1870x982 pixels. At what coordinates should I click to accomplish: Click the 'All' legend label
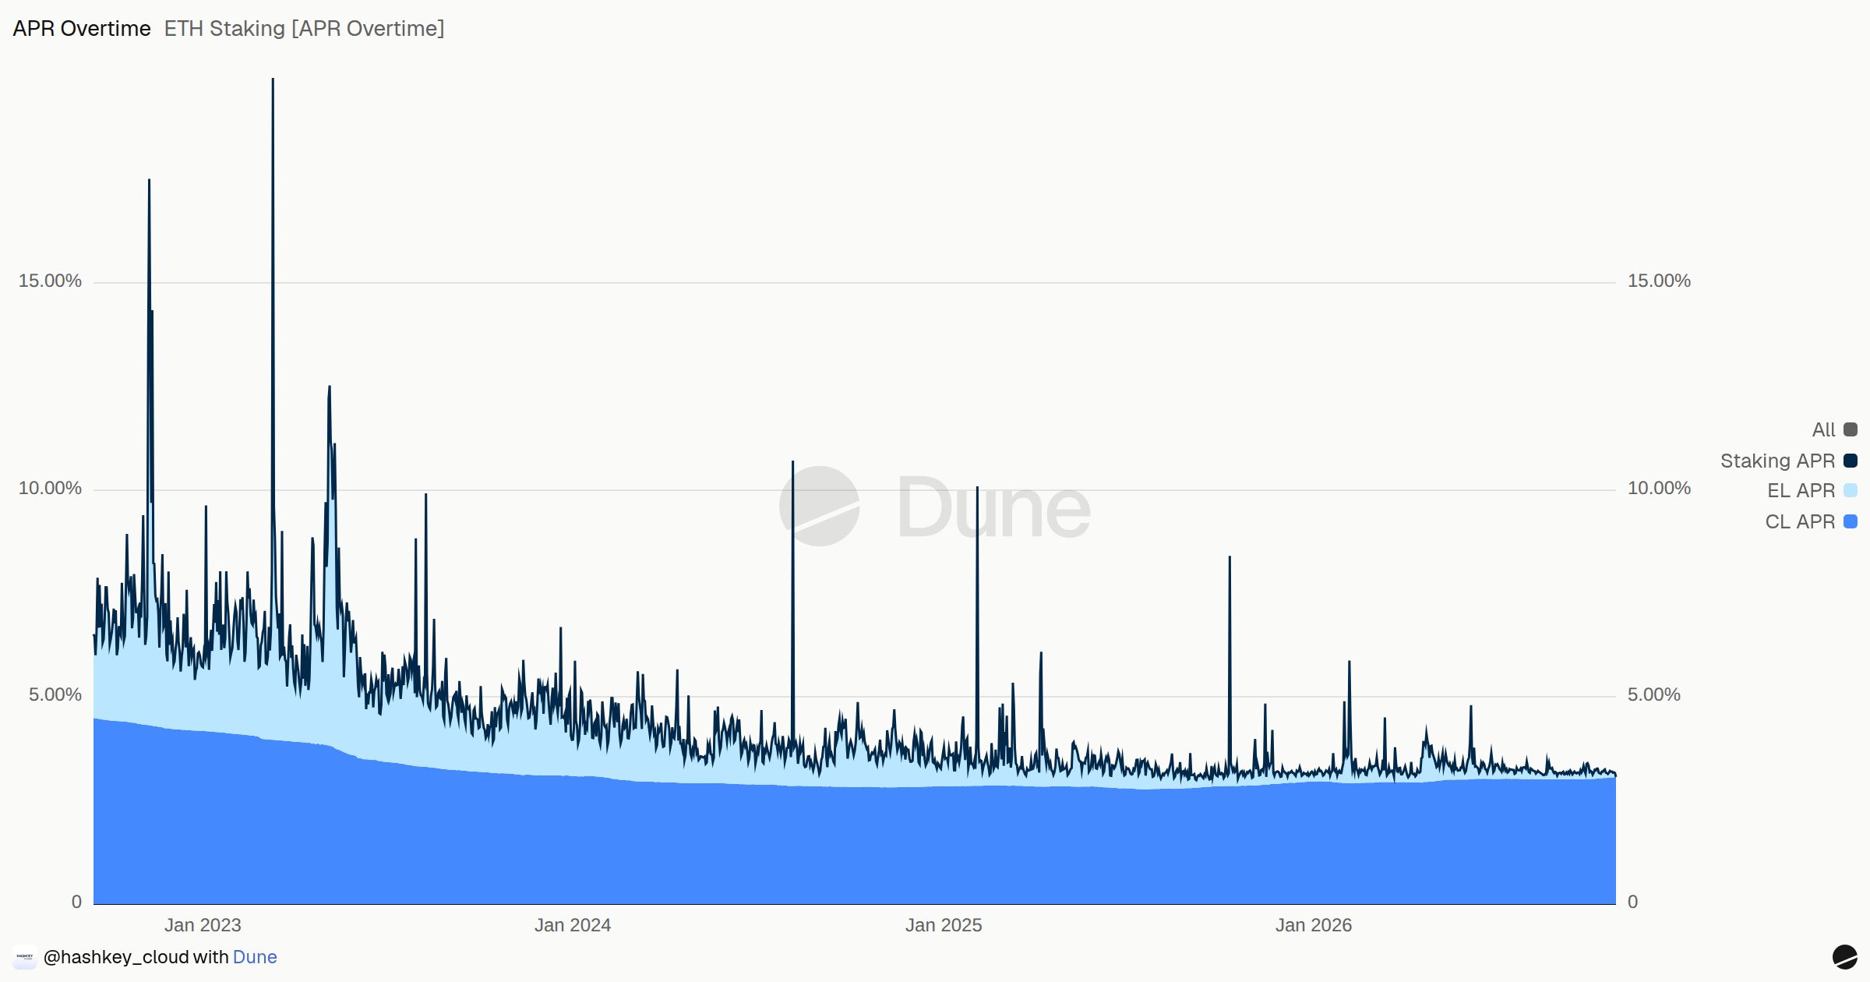pyautogui.click(x=1823, y=429)
